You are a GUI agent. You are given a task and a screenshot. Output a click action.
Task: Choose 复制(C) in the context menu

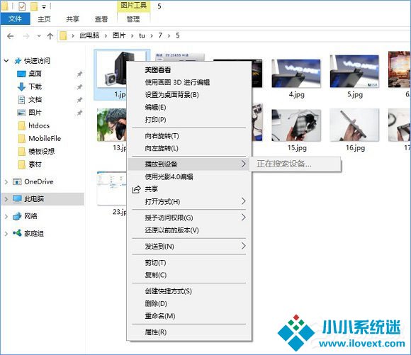pos(188,275)
